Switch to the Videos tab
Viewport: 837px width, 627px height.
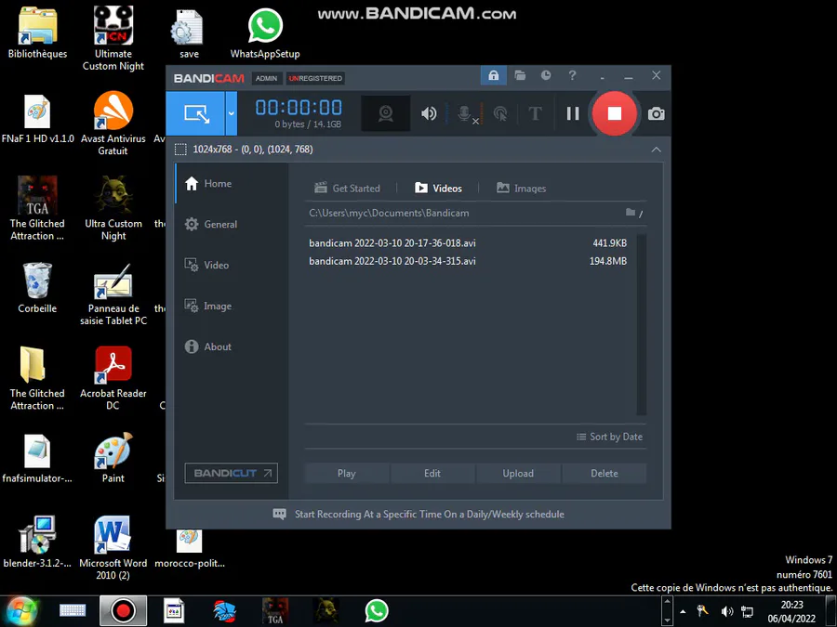pos(438,189)
